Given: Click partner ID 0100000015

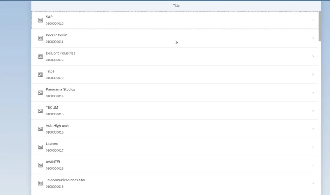Looking at the screenshot, I should tap(55, 114).
